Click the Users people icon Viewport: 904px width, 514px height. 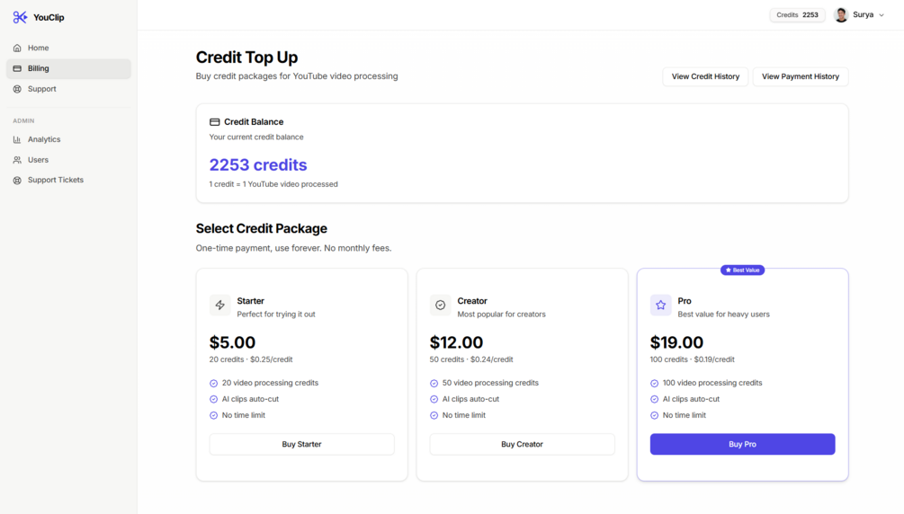17,160
